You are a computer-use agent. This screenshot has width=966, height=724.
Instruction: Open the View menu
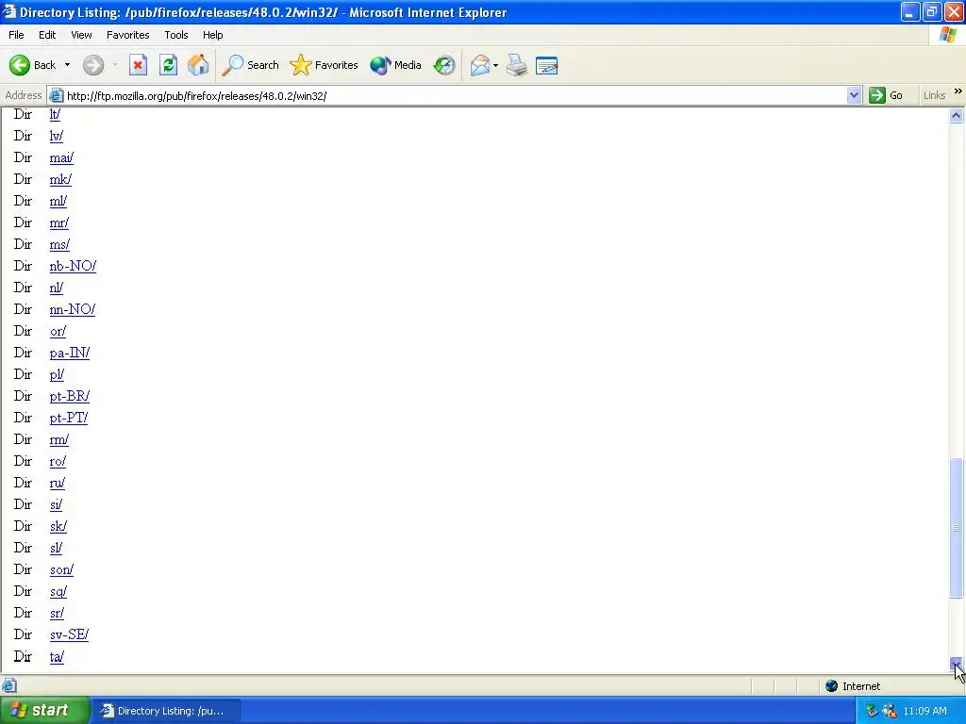(x=81, y=35)
